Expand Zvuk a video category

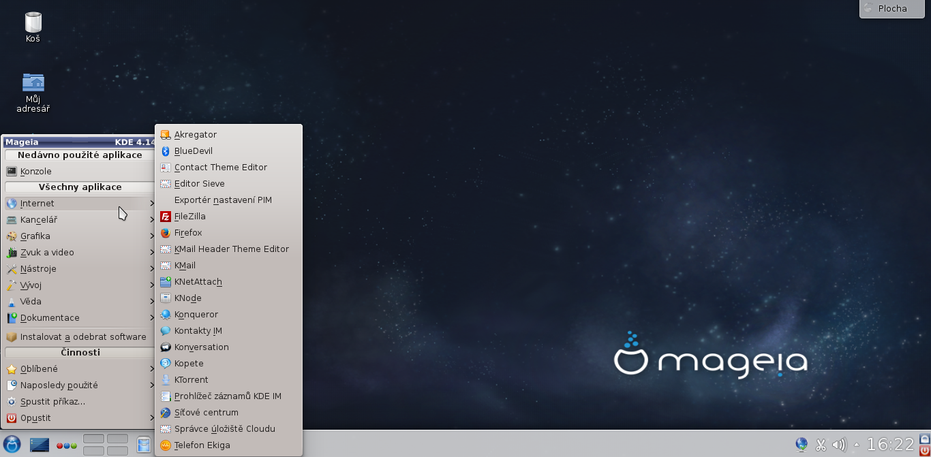(80, 253)
